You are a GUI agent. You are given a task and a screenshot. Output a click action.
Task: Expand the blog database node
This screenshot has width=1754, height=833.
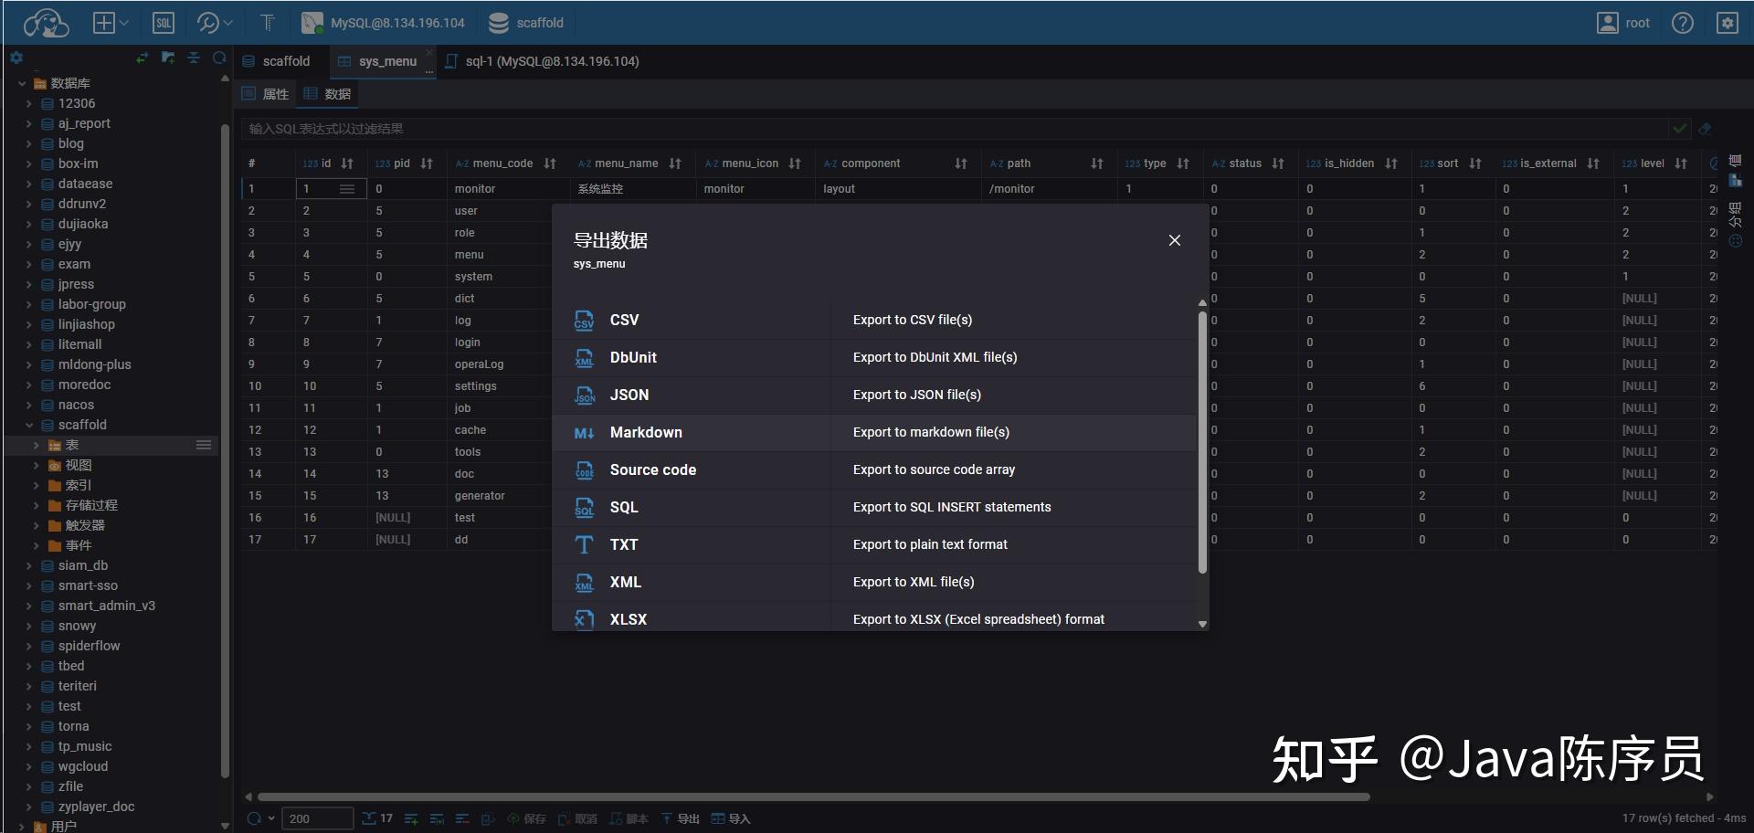[29, 143]
